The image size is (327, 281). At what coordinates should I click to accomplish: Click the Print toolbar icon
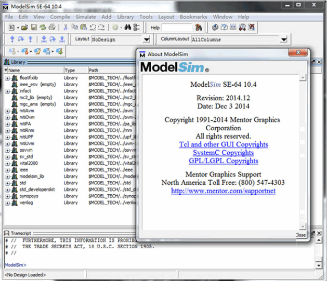(52, 28)
